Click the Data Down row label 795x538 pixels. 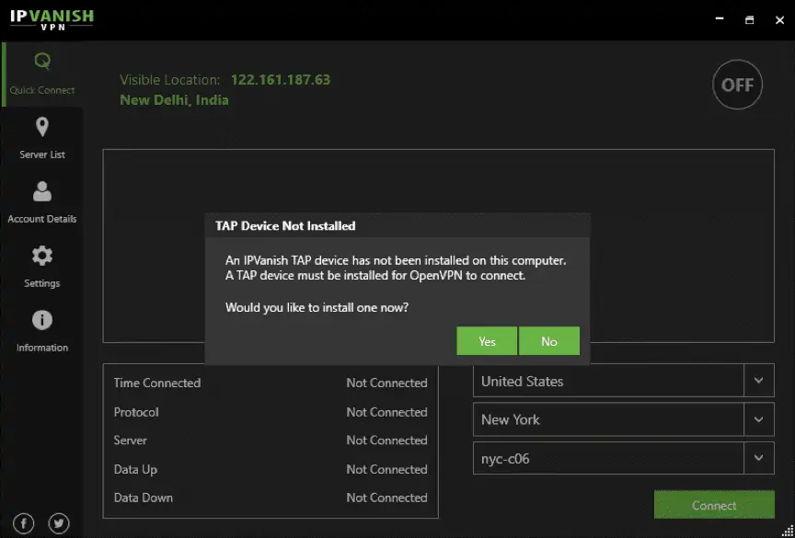pyautogui.click(x=143, y=498)
